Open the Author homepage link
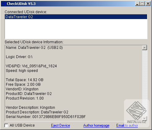The width and height of the screenshot is (152, 130). [96, 125]
